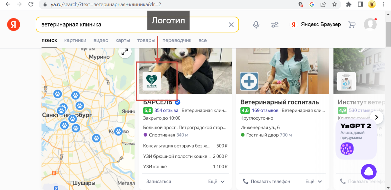The width and height of the screenshot is (391, 190).
Task: Open the Ветеринарный госпиталь title
Action: tap(280, 102)
